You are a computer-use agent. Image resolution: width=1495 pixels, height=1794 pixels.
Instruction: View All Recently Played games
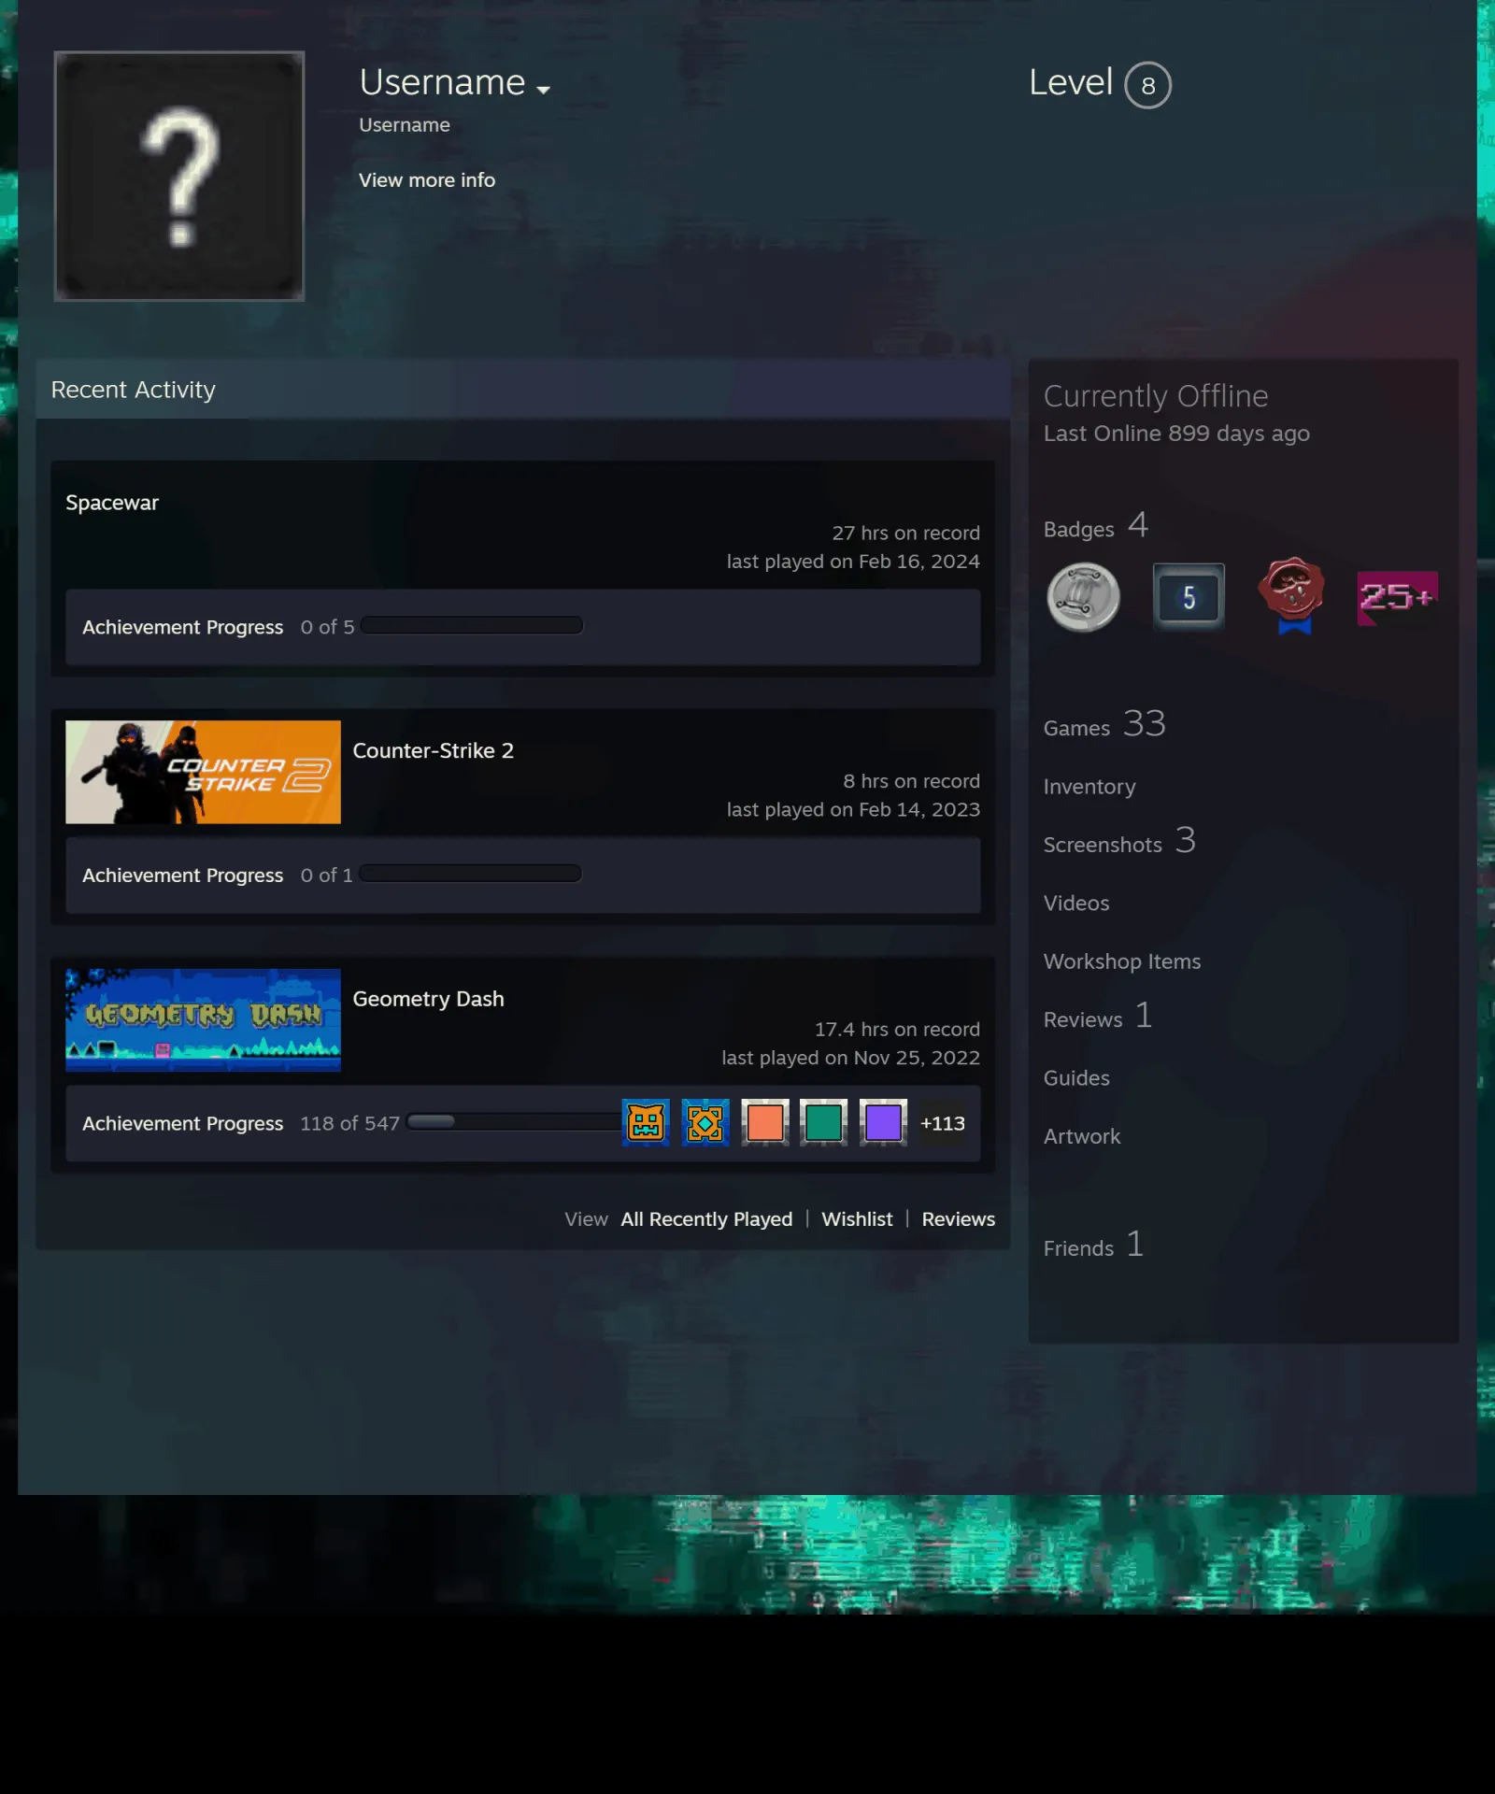[x=706, y=1219]
